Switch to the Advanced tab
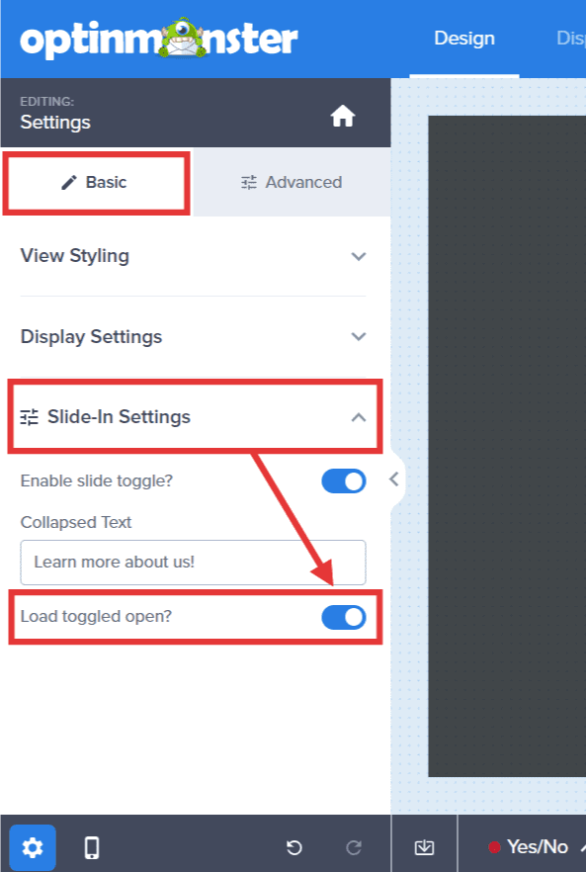This screenshot has height=872, width=586. tap(292, 182)
